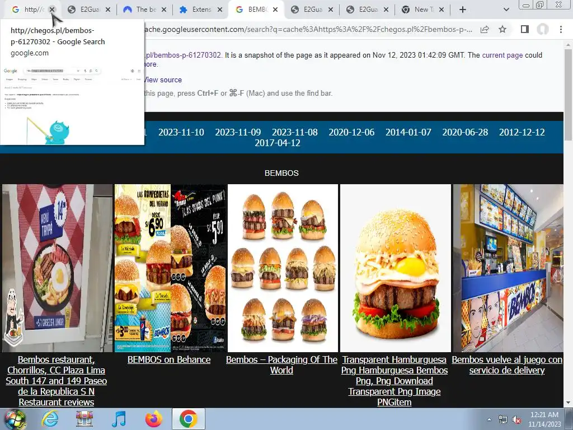
Task: Open the cached page source URL link
Action: (x=183, y=55)
